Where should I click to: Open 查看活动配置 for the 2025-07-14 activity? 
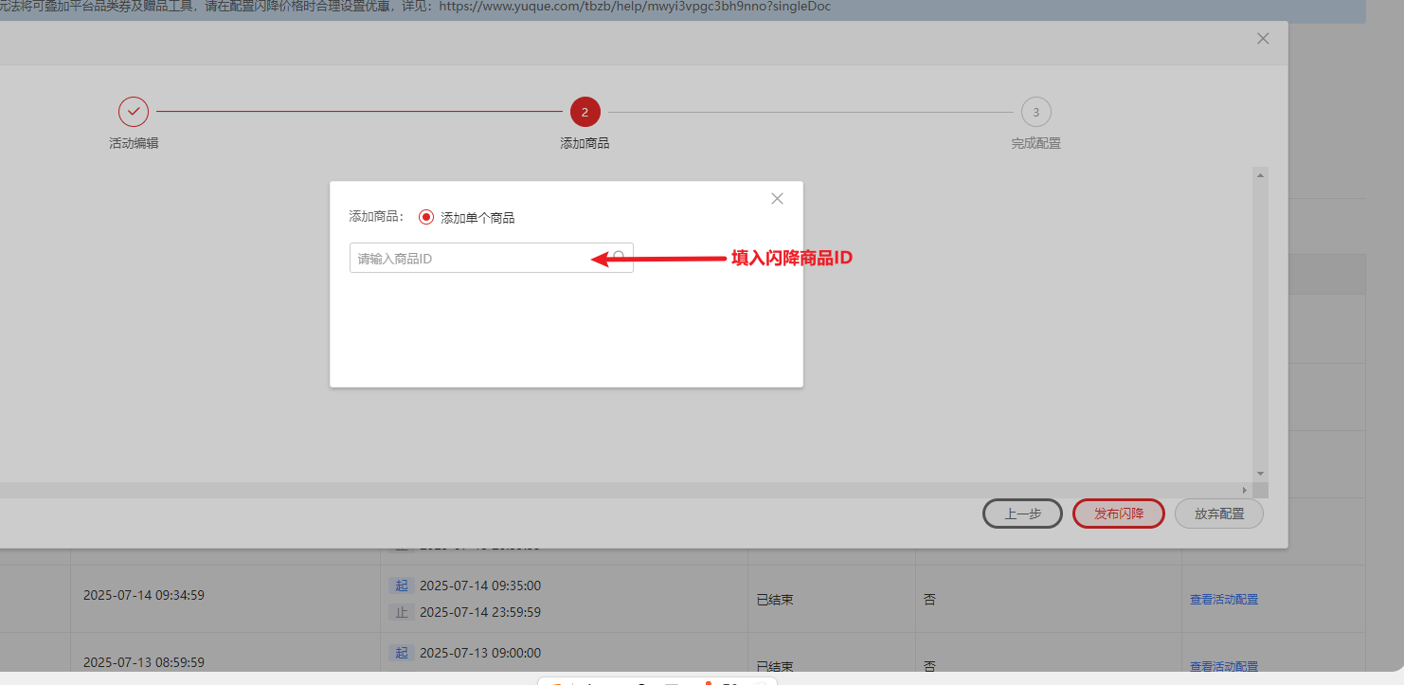tap(1223, 599)
